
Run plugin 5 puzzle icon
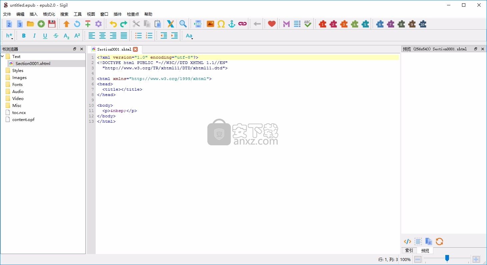pyautogui.click(x=365, y=24)
